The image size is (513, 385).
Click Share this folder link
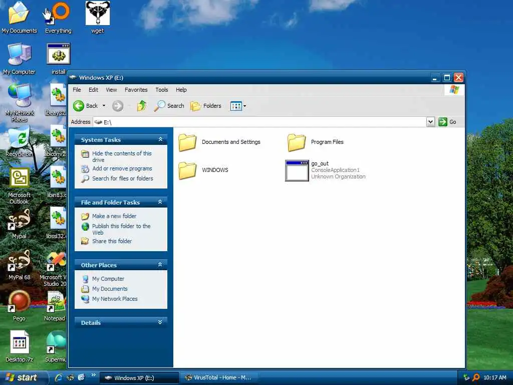point(112,241)
